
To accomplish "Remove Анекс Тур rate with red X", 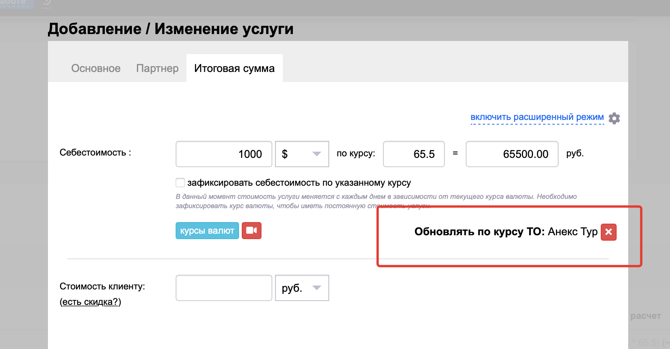I will pyautogui.click(x=608, y=232).
